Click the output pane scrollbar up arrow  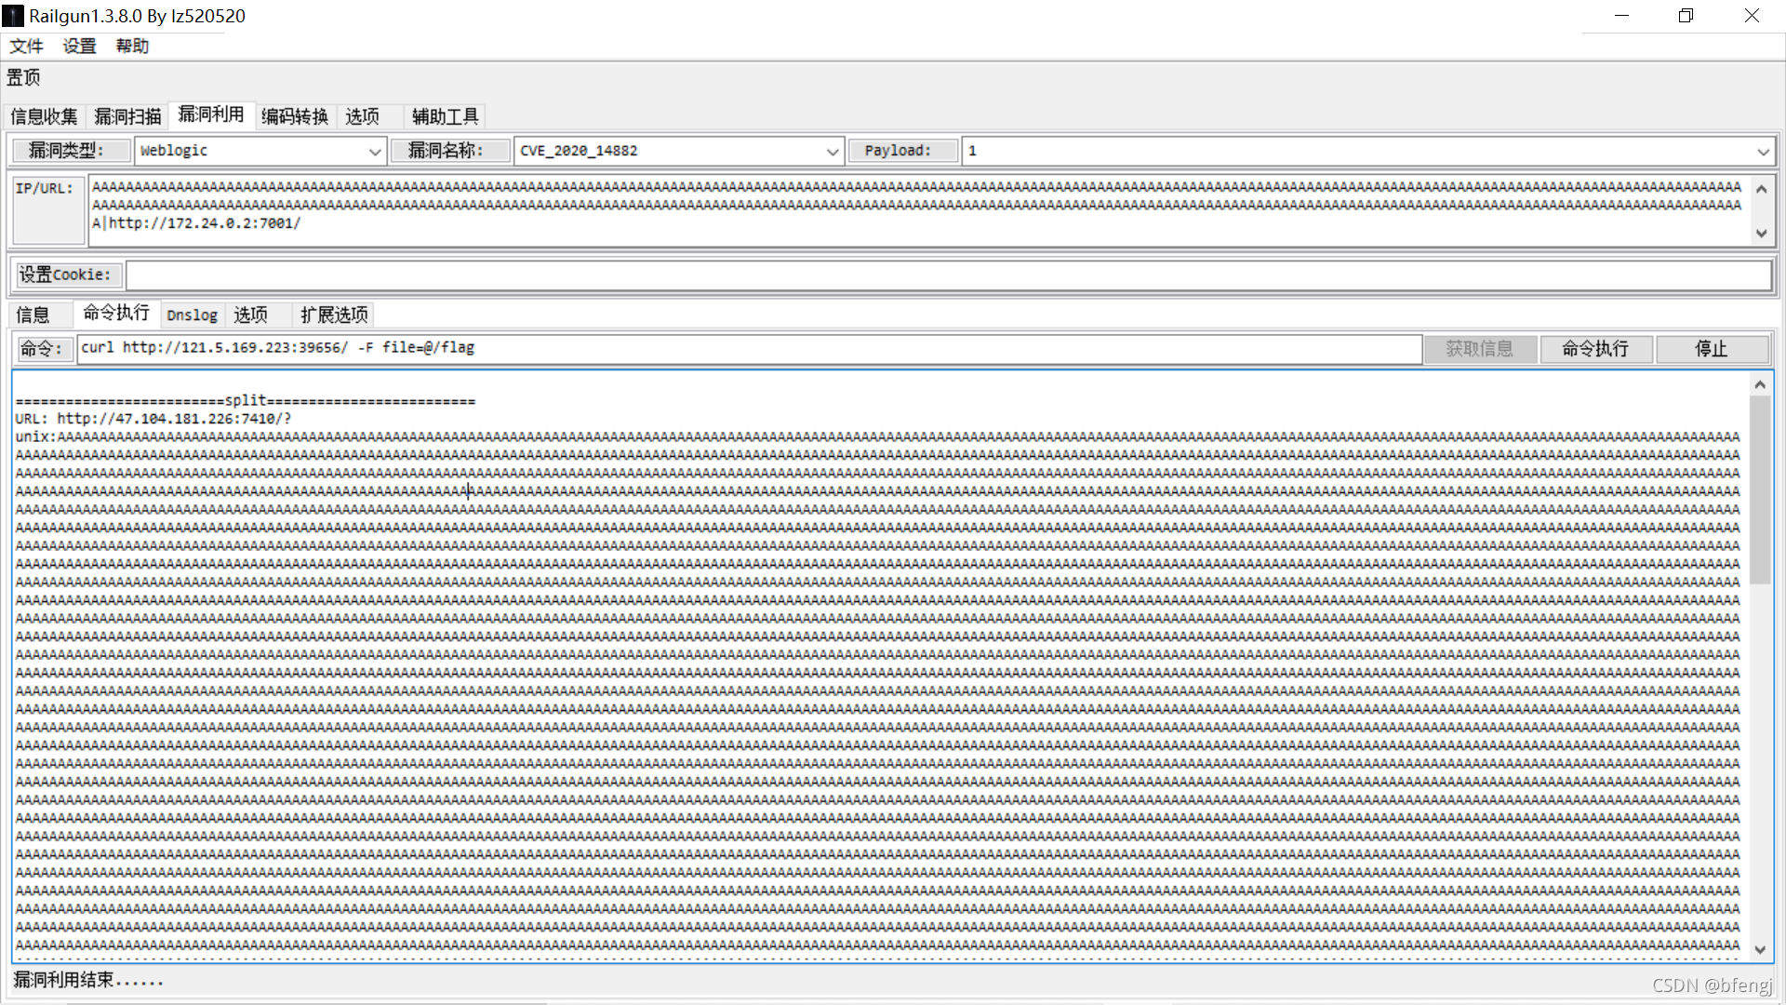click(x=1760, y=384)
